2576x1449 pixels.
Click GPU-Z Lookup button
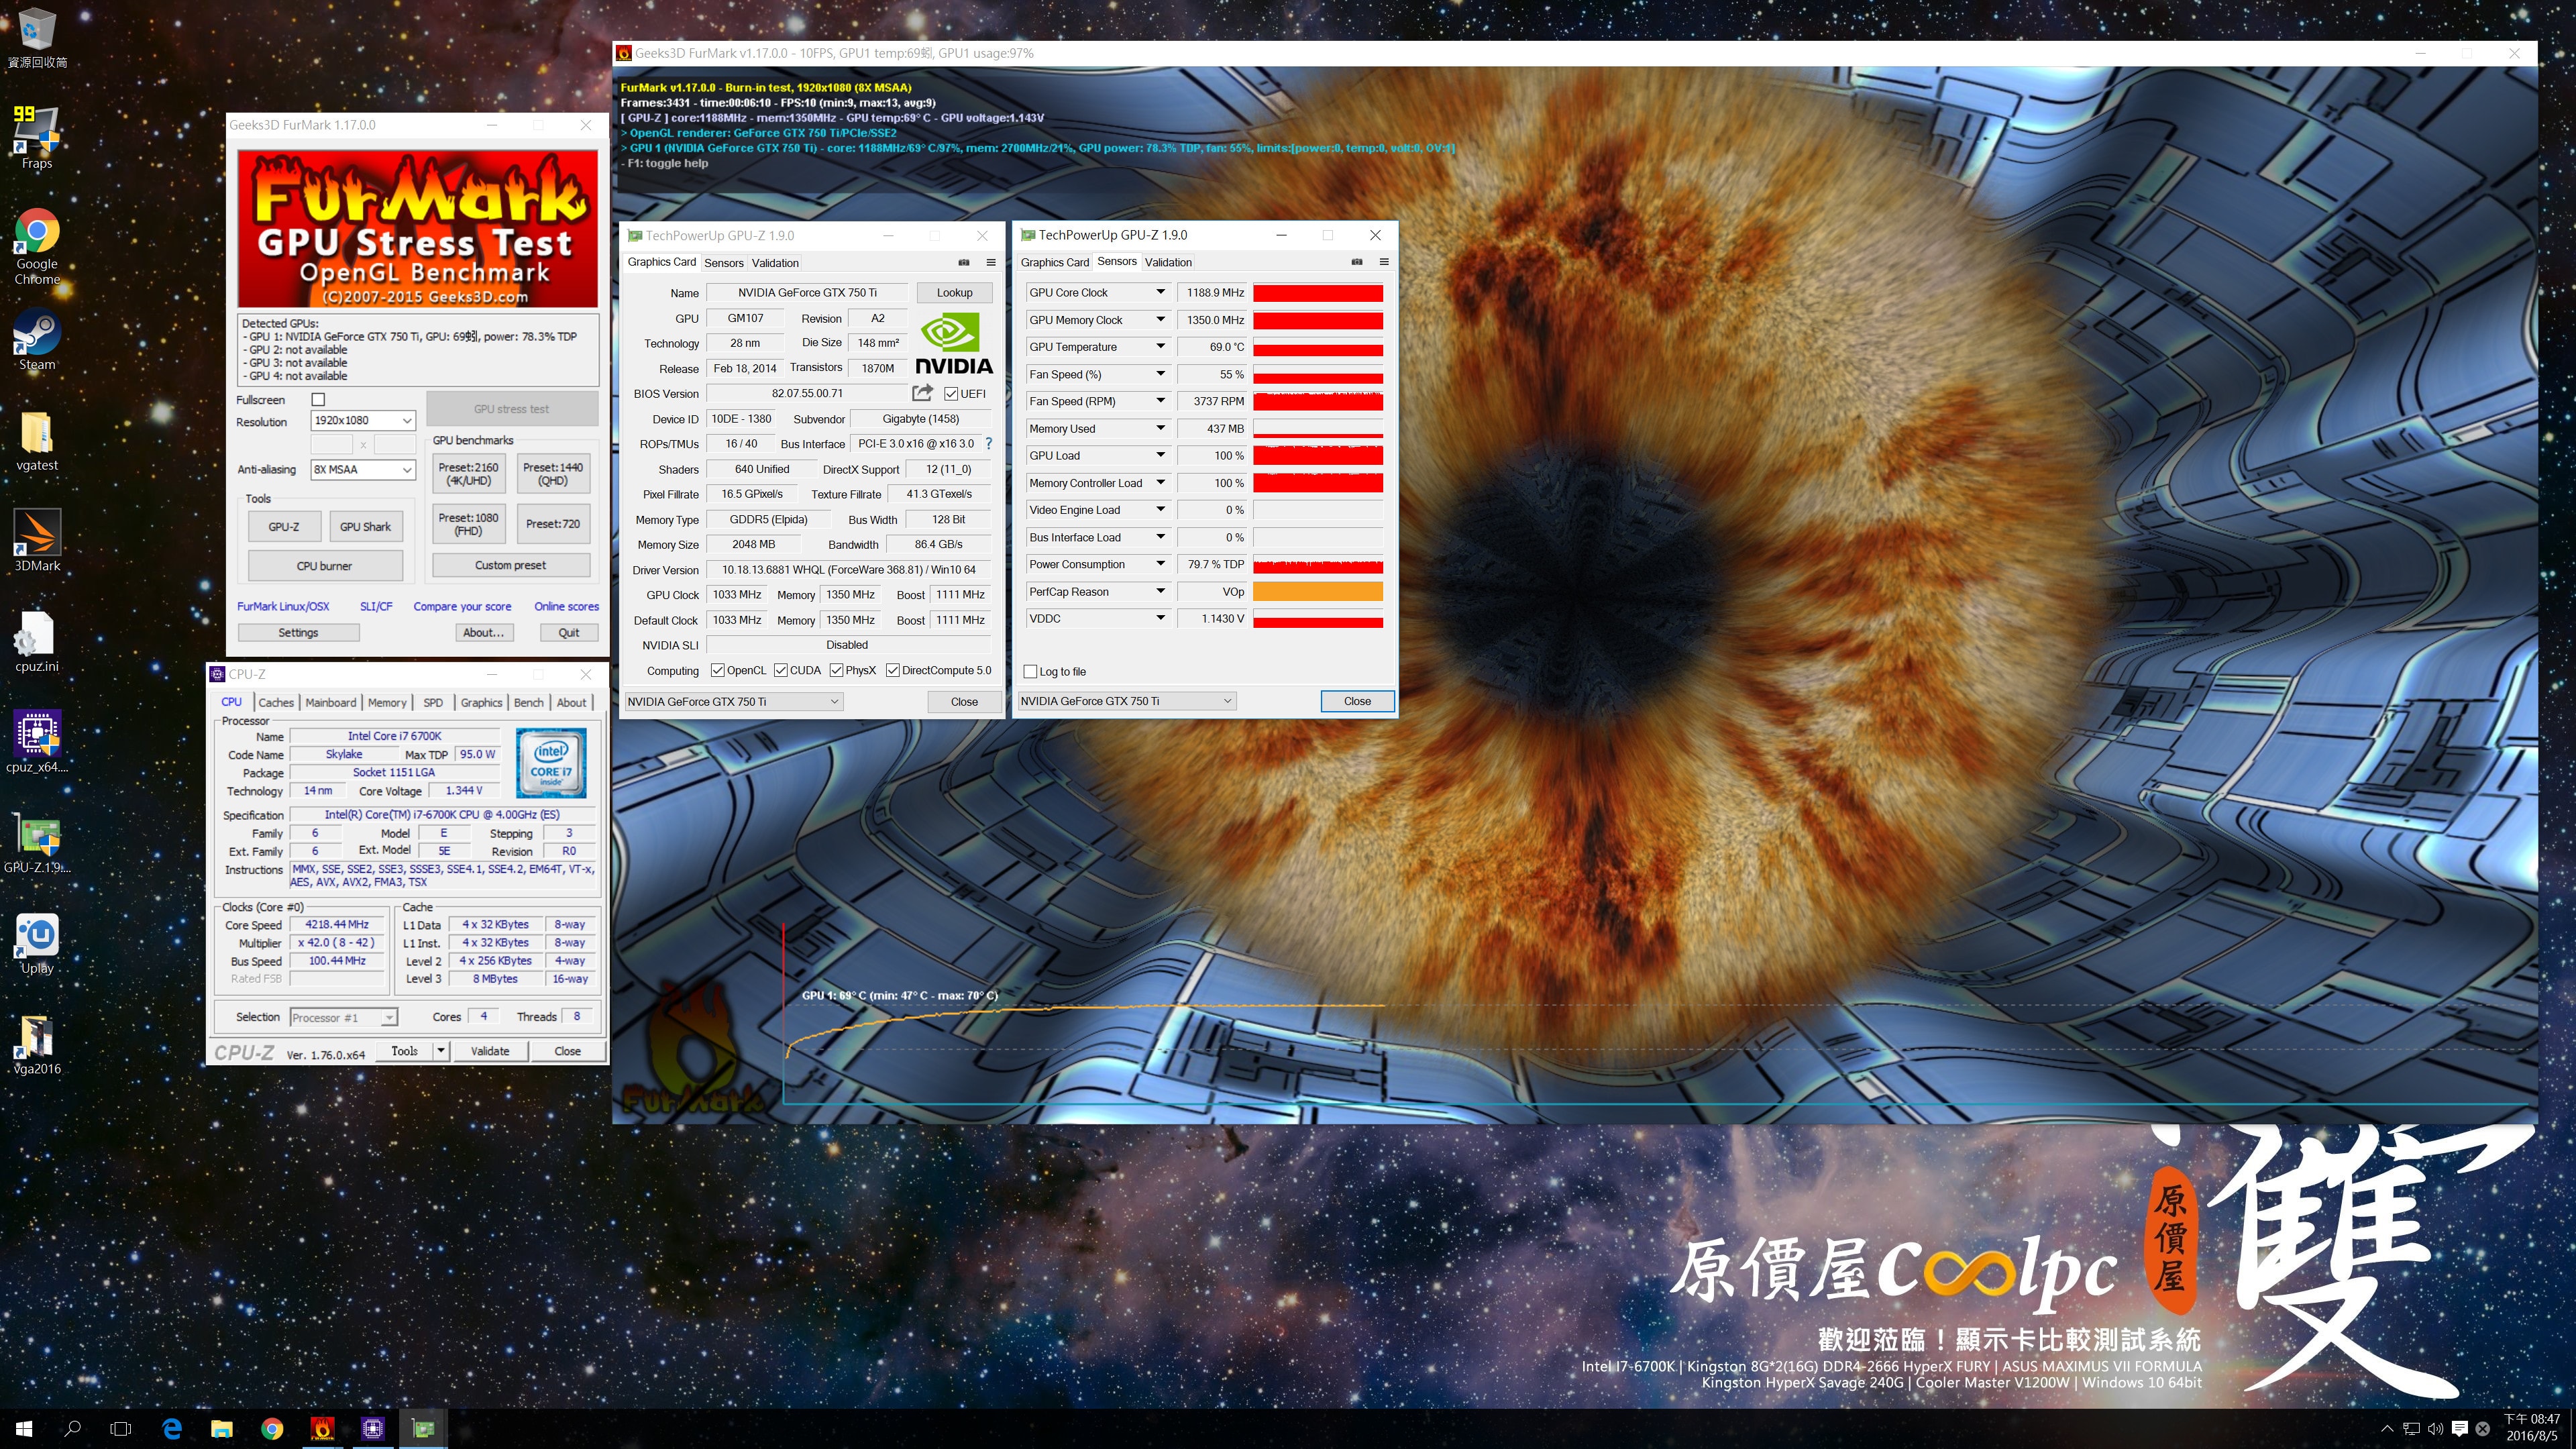click(954, 293)
